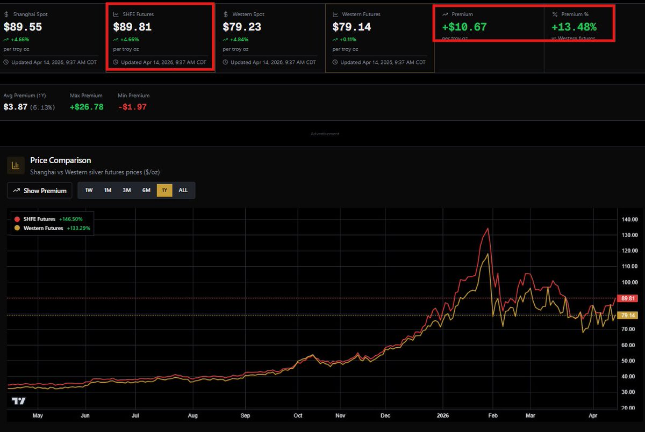This screenshot has width=645, height=432.
Task: Click the Western Spot $79.23 price
Action: (x=242, y=27)
